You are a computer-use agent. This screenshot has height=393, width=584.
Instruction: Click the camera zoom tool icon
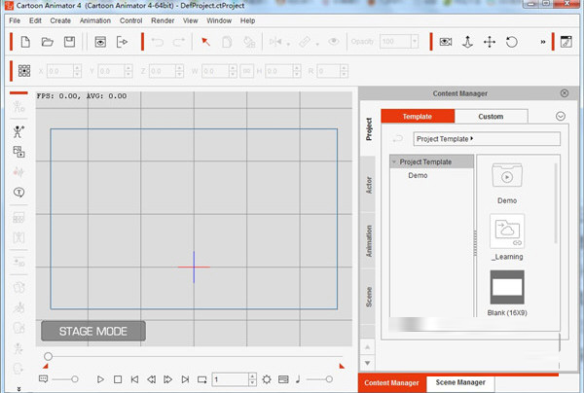(468, 42)
